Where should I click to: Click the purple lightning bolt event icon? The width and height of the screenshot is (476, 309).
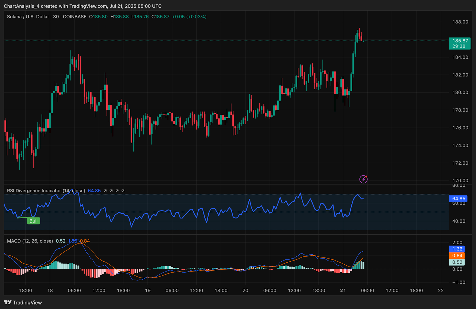tap(363, 179)
